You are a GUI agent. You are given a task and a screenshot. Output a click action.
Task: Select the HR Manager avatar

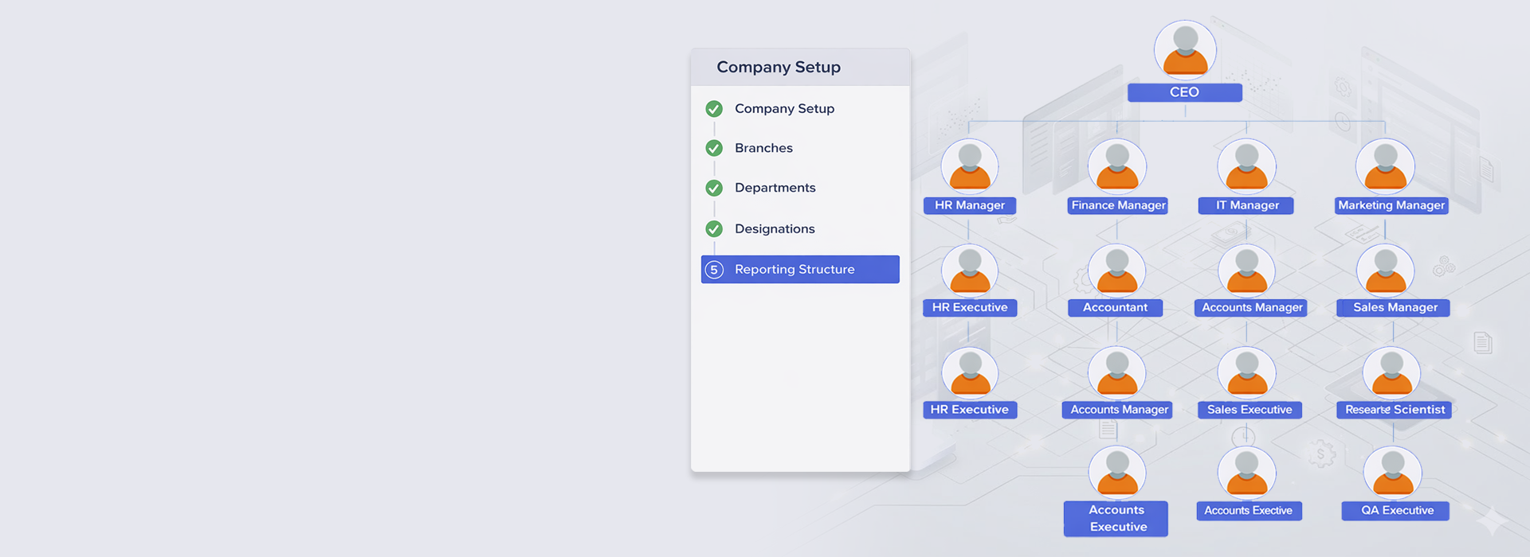(970, 167)
